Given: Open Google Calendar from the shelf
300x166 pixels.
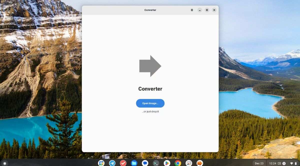Looking at the screenshot, I should coord(101,163).
